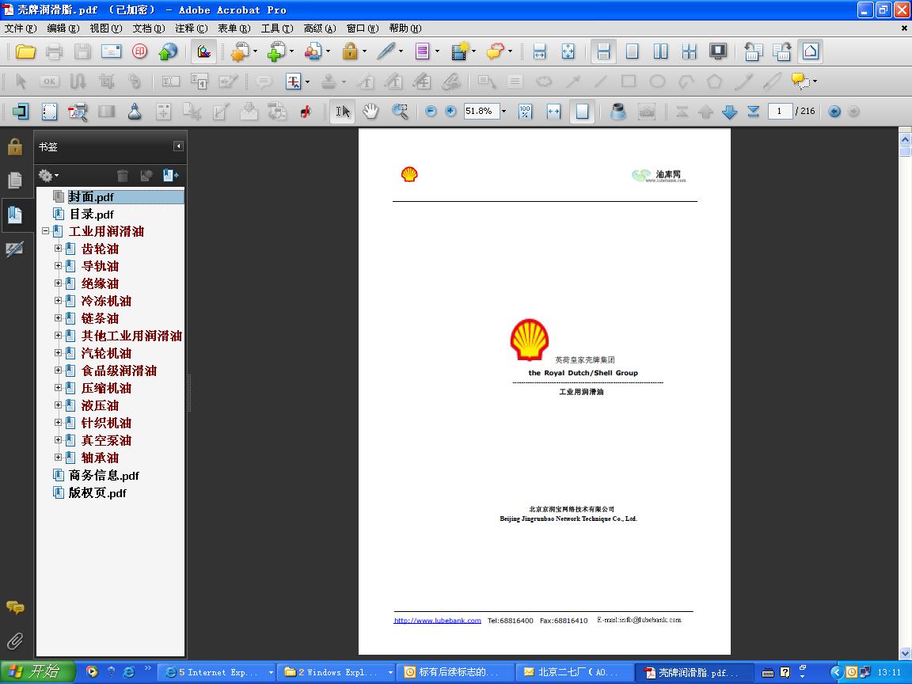
Task: Click the Previous view blue back arrow
Action: point(834,111)
